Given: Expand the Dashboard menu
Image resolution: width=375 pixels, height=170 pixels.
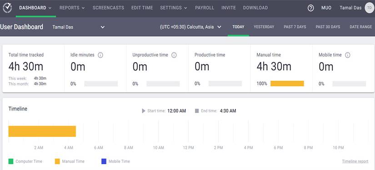Looking at the screenshot, I should [x=35, y=8].
